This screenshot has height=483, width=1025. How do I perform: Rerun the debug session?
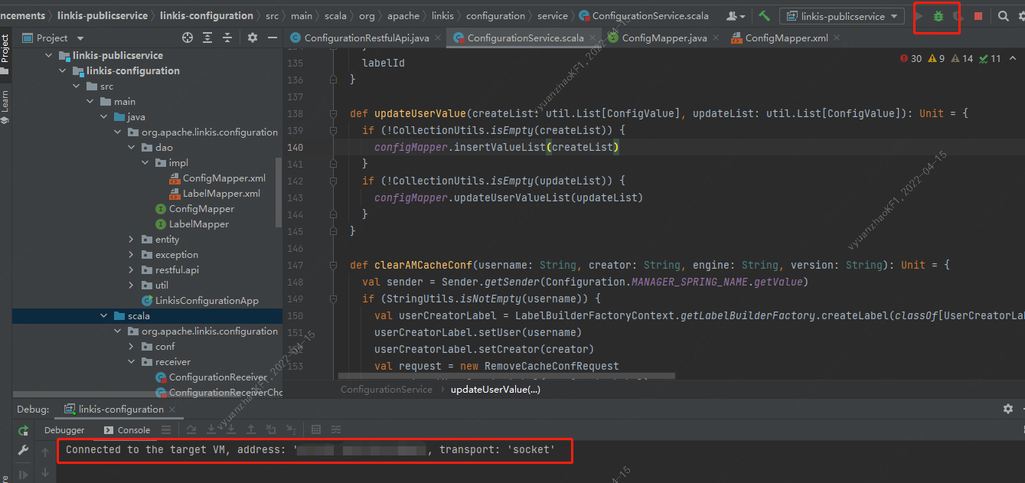(x=22, y=429)
